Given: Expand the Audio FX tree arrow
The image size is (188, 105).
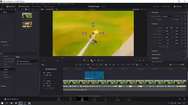Looking at the screenshot, I should coord(1,75).
